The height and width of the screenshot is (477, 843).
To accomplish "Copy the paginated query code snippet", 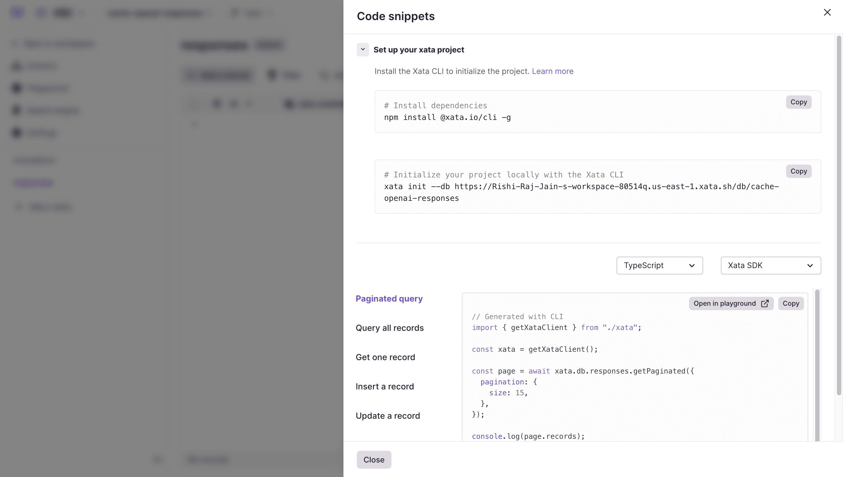I will tap(791, 303).
